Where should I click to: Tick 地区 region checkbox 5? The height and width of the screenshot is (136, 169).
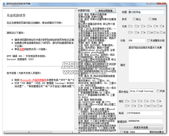pos(152,101)
